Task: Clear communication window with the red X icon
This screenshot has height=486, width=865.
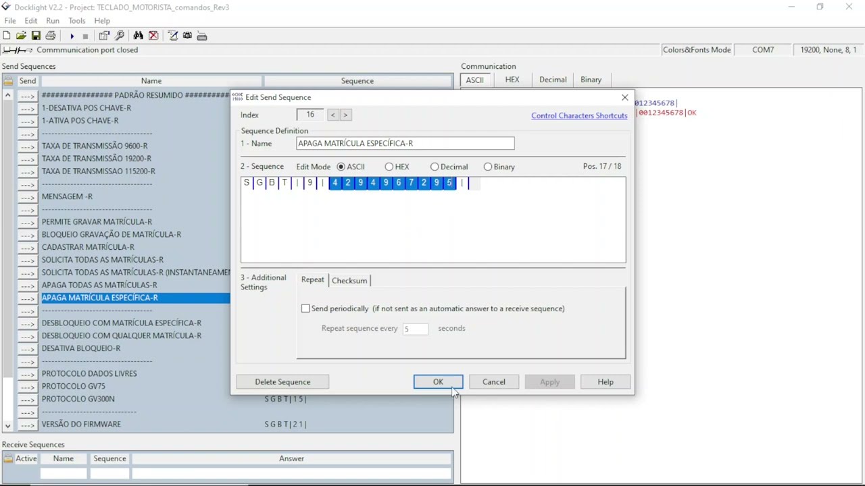Action: [153, 36]
